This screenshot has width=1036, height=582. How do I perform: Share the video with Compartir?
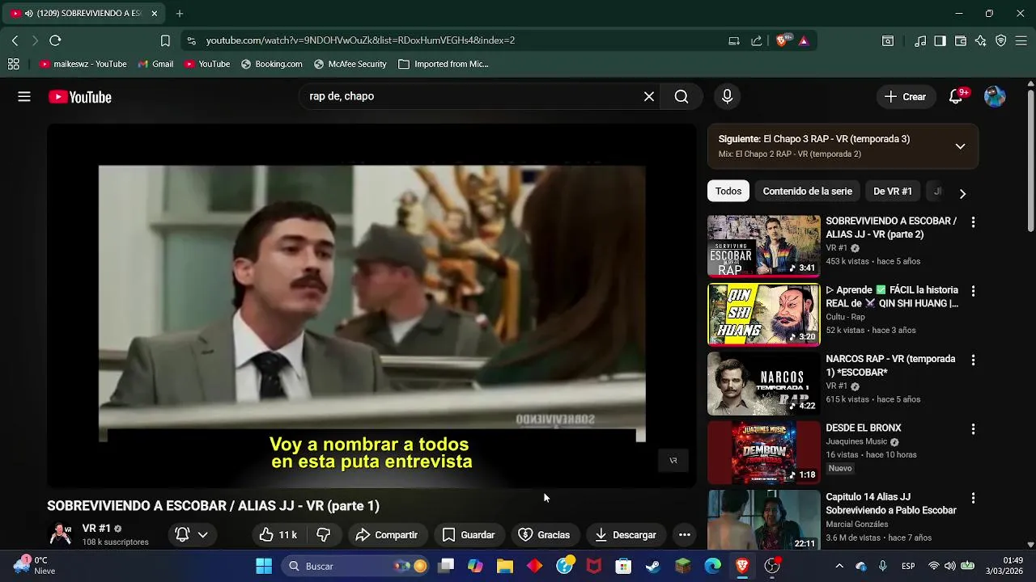(x=387, y=535)
